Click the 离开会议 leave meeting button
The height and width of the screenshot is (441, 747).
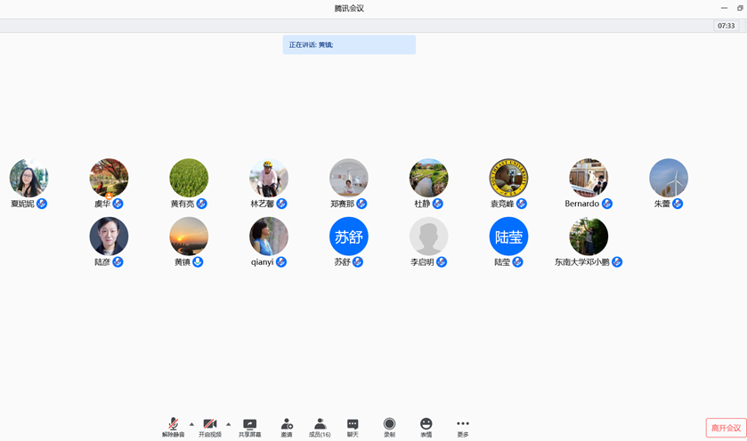(726, 428)
